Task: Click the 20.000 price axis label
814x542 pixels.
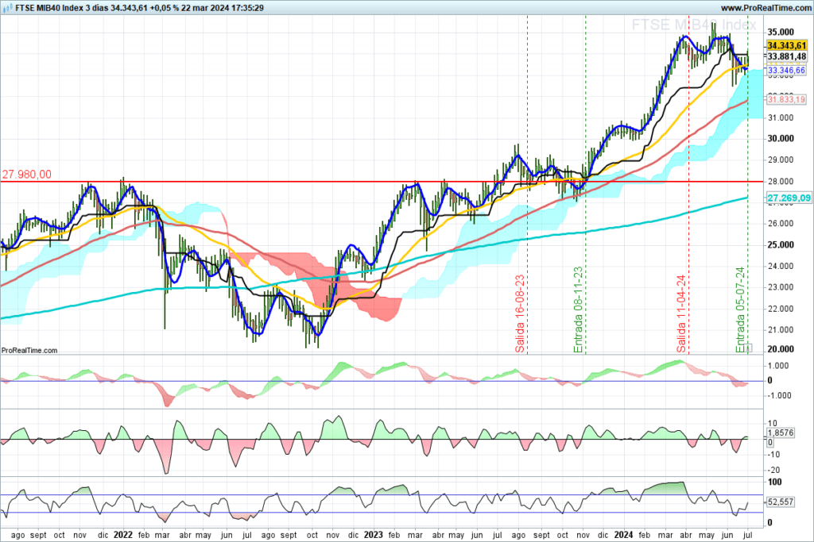Action: (781, 349)
